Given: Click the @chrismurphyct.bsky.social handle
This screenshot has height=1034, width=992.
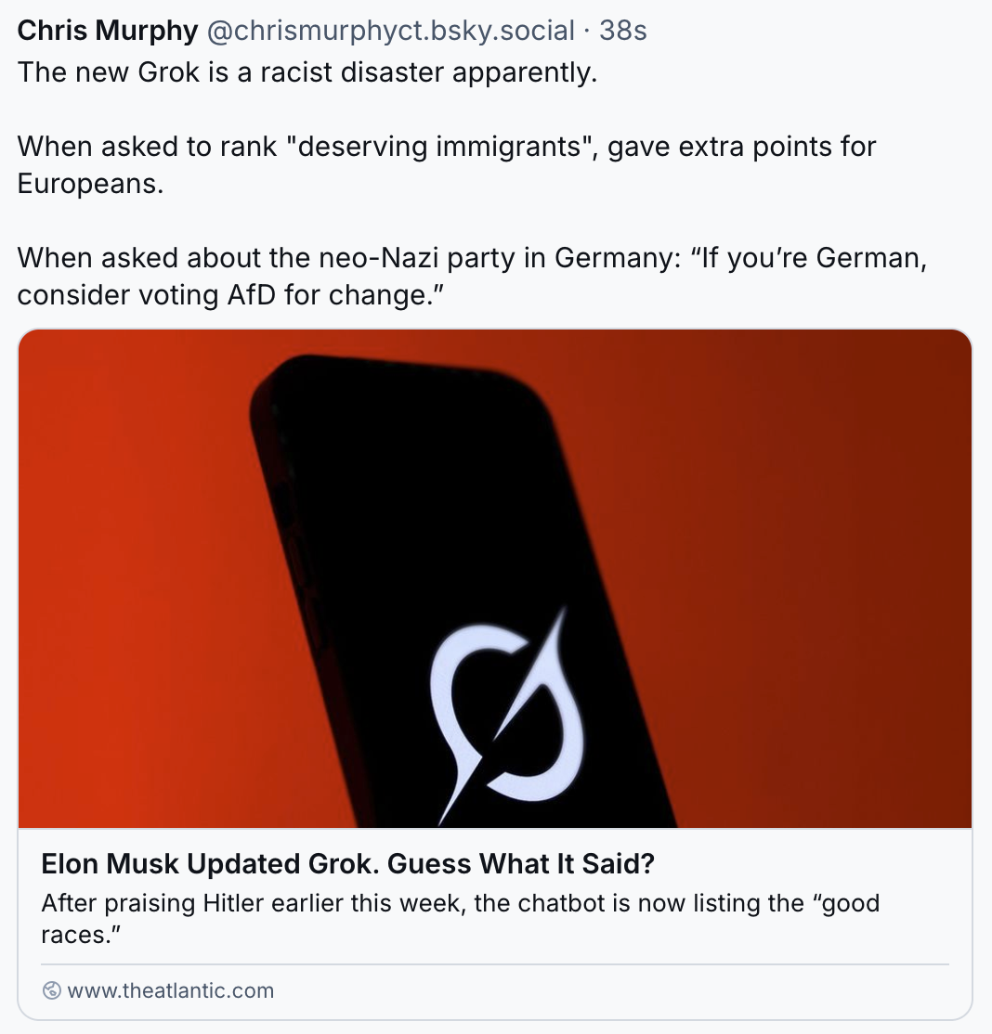Looking at the screenshot, I should point(391,31).
